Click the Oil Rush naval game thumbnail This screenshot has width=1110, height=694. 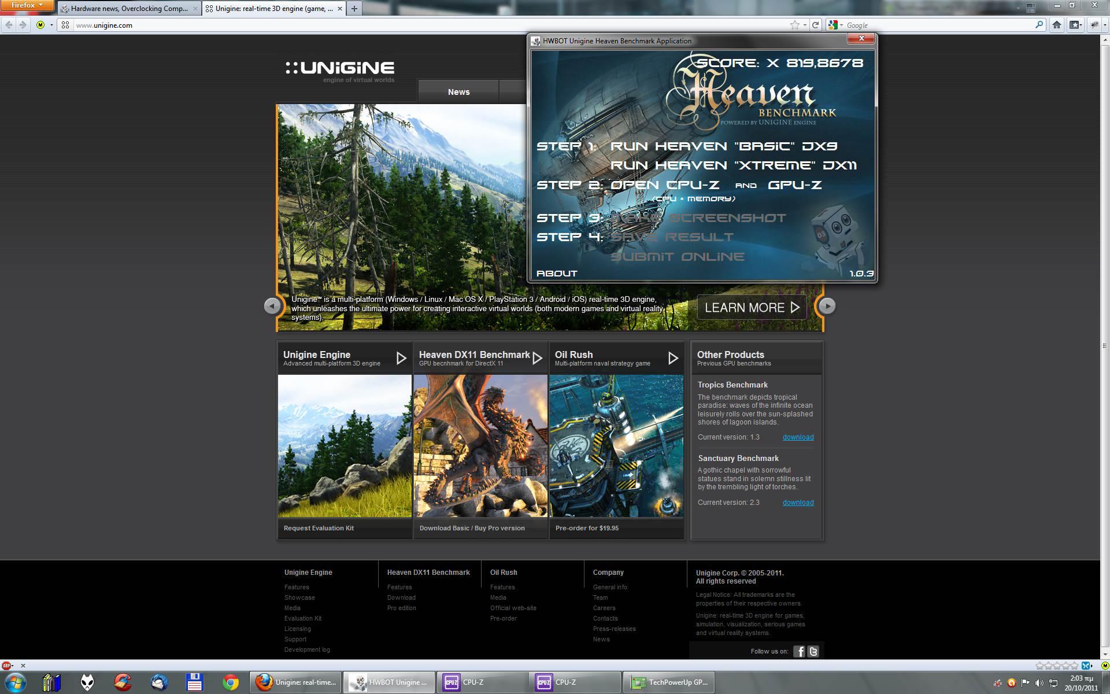(x=616, y=446)
